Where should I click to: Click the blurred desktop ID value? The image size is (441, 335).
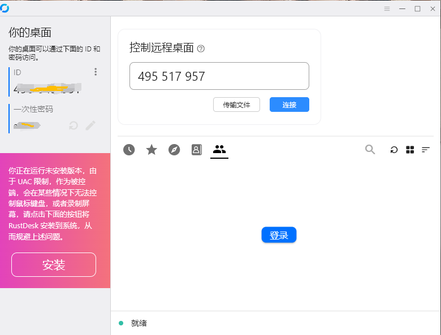point(47,89)
